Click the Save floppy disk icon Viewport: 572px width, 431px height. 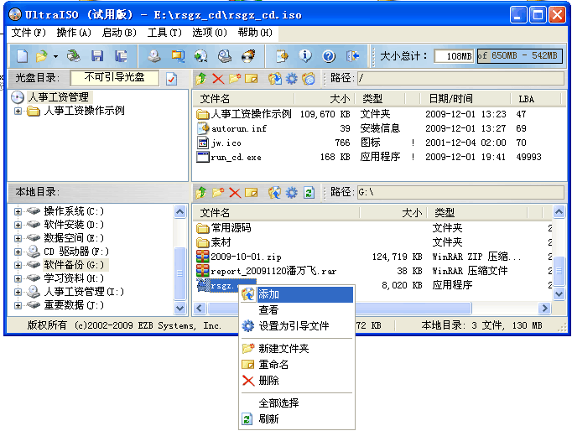pyautogui.click(x=97, y=56)
